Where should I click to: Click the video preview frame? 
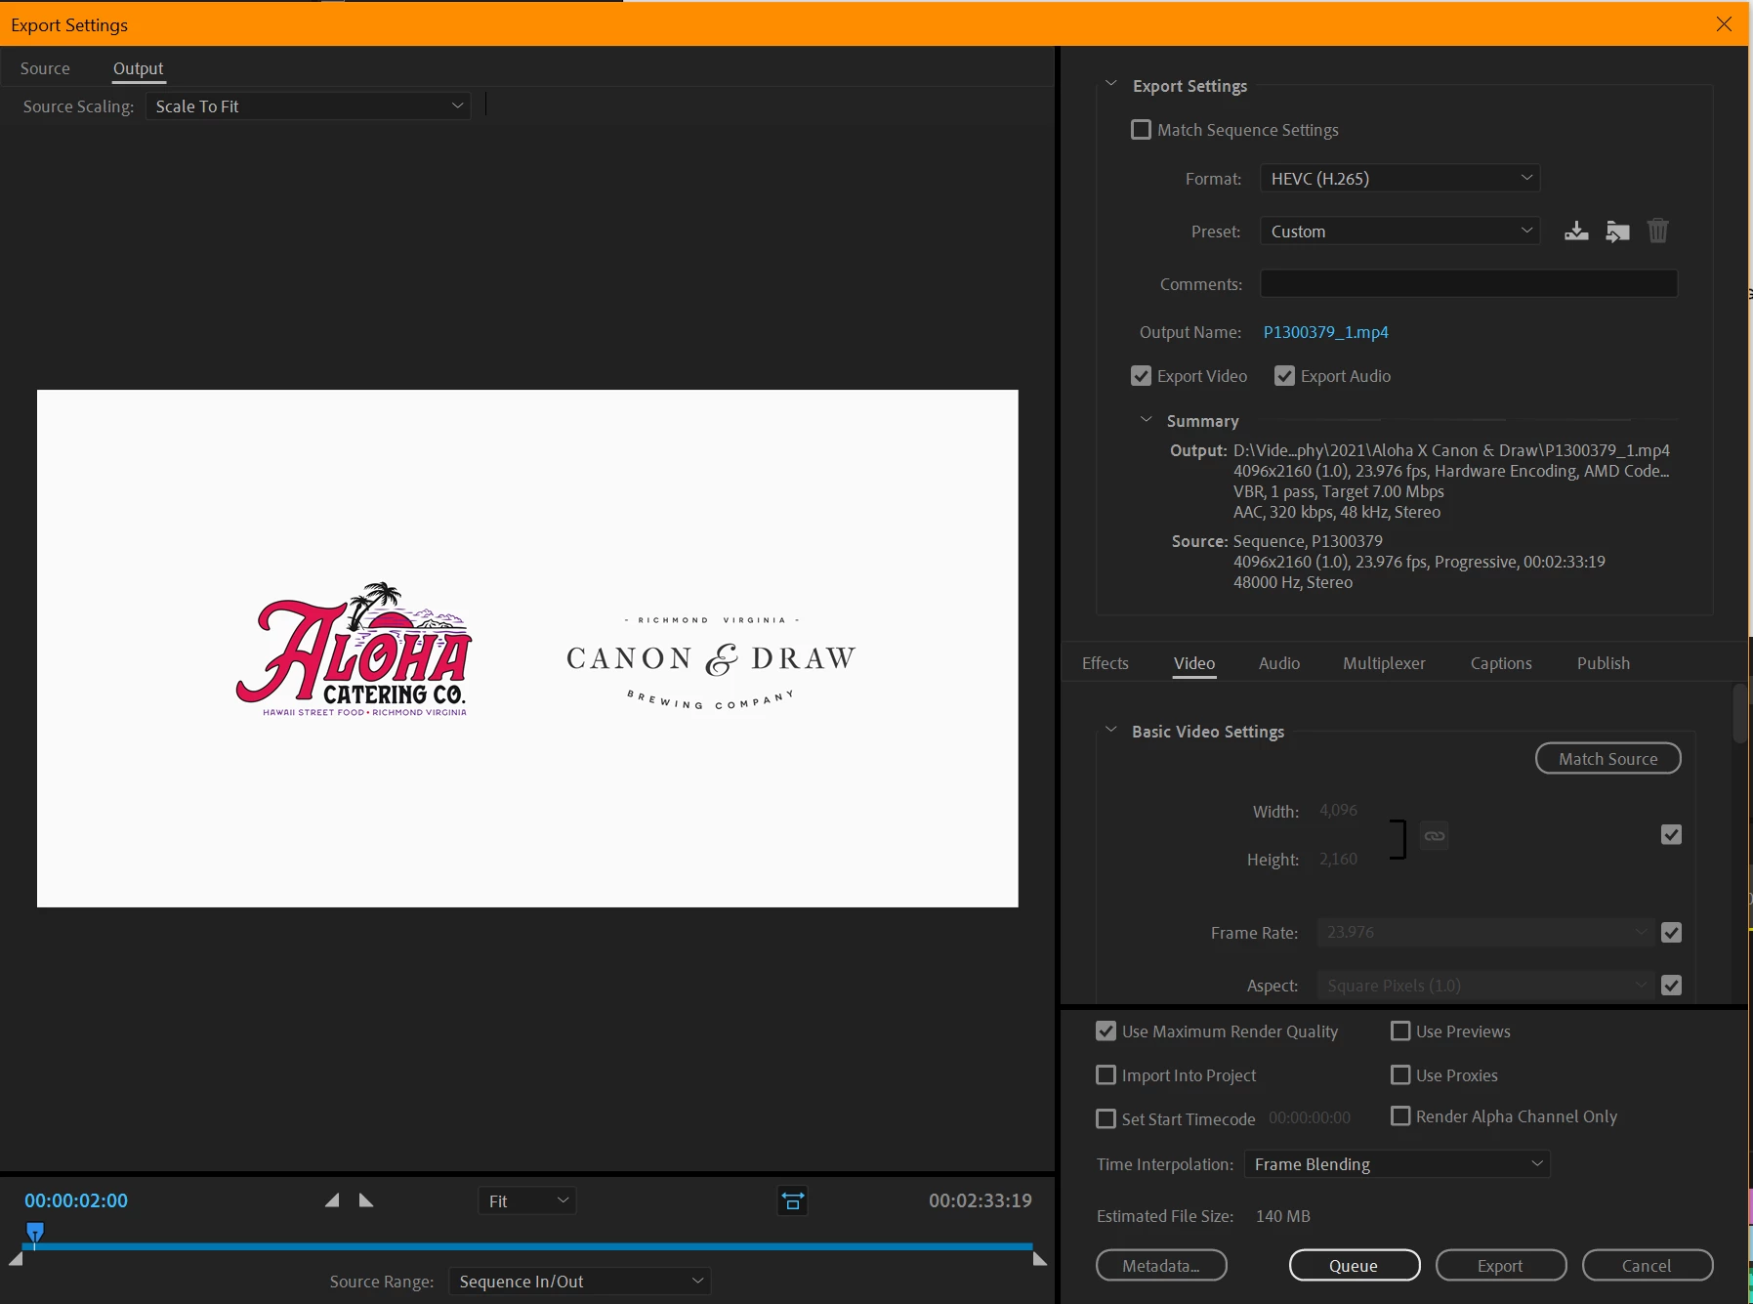(527, 649)
